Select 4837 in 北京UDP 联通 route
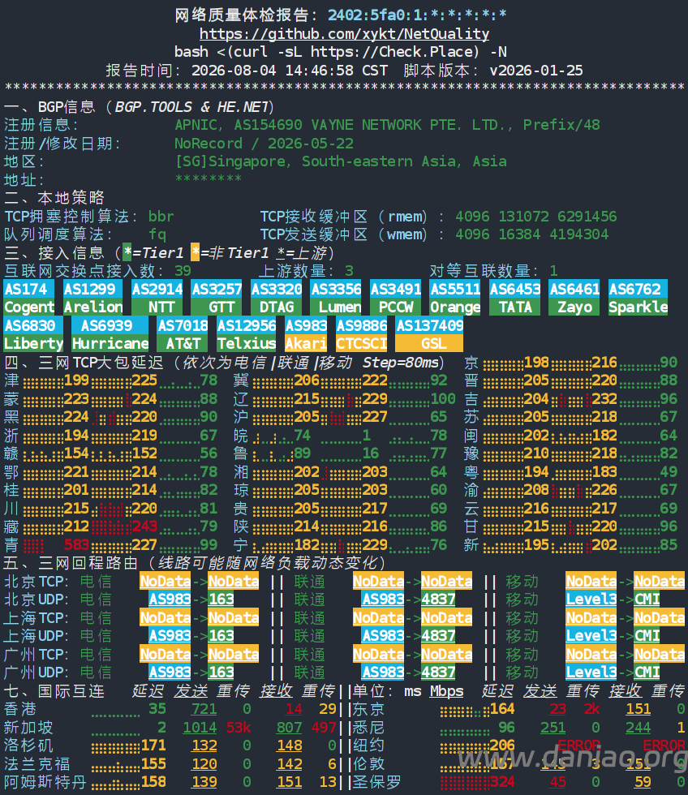The width and height of the screenshot is (688, 795). point(438,599)
